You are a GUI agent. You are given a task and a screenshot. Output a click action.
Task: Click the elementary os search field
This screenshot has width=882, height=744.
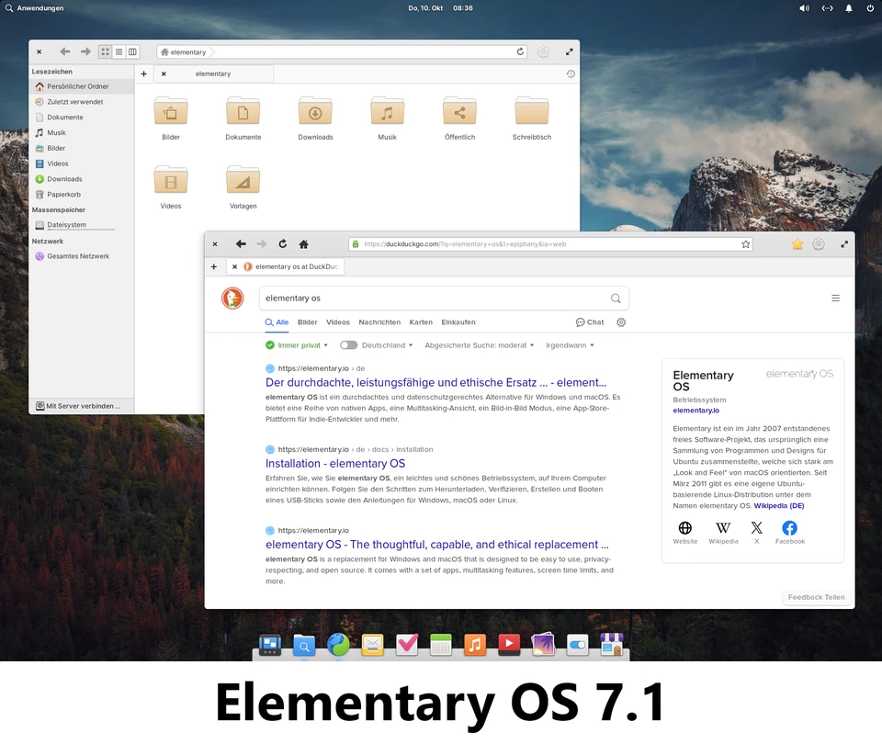tap(432, 299)
